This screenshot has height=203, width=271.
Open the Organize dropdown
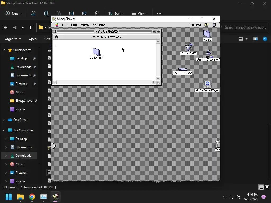point(13,39)
